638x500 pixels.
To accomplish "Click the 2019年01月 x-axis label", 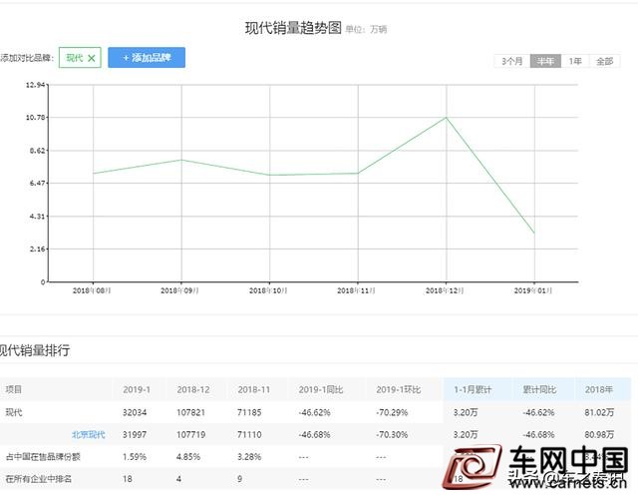I will 533,290.
